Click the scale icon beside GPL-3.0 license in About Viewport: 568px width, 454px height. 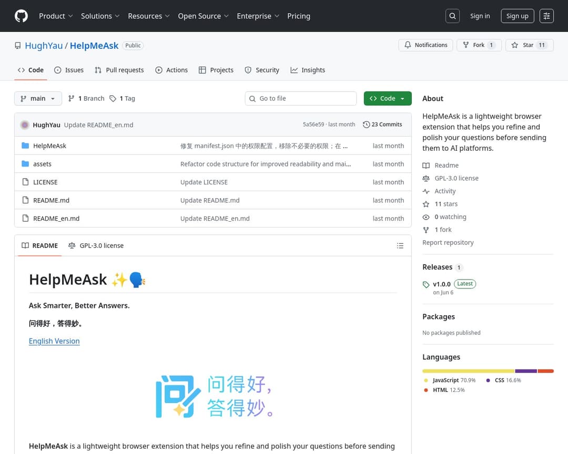pos(426,179)
